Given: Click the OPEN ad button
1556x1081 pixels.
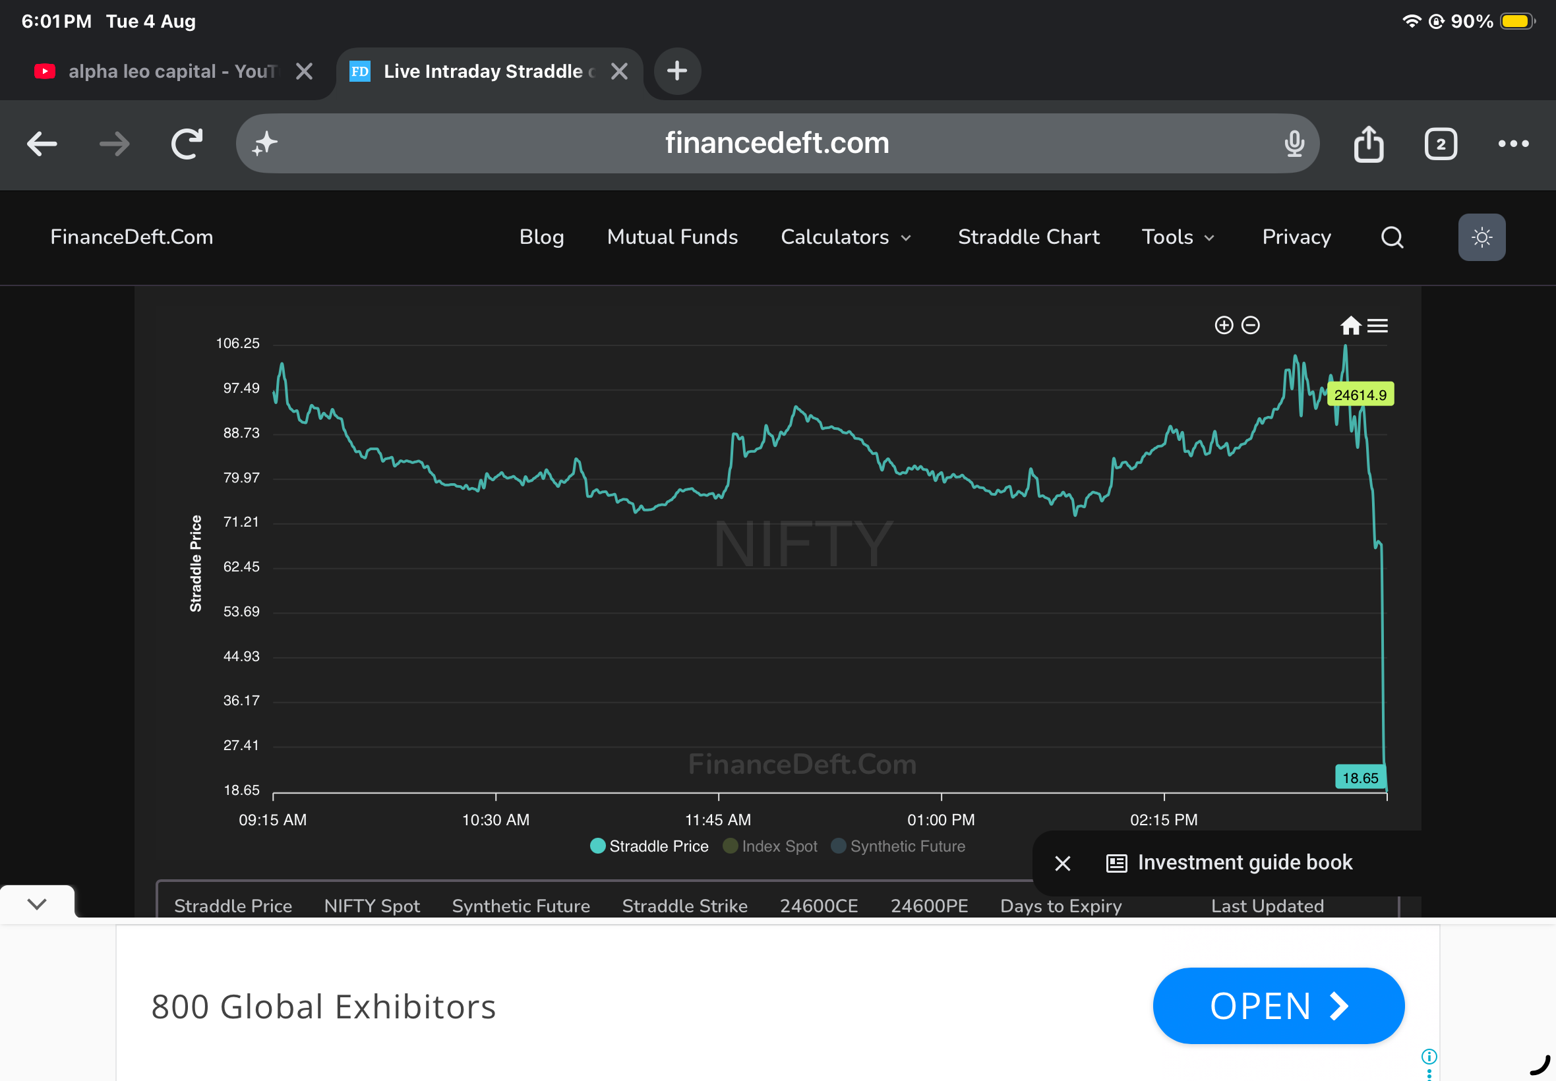Looking at the screenshot, I should (x=1278, y=1006).
